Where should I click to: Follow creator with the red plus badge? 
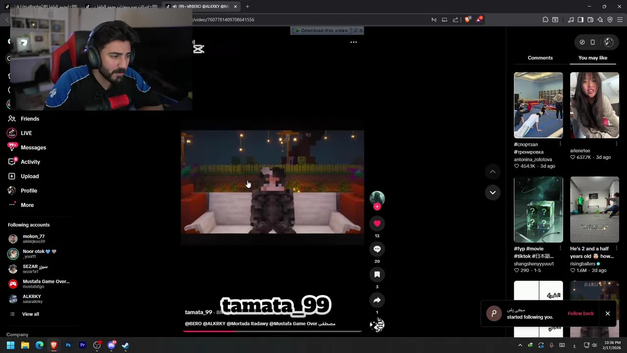click(377, 207)
